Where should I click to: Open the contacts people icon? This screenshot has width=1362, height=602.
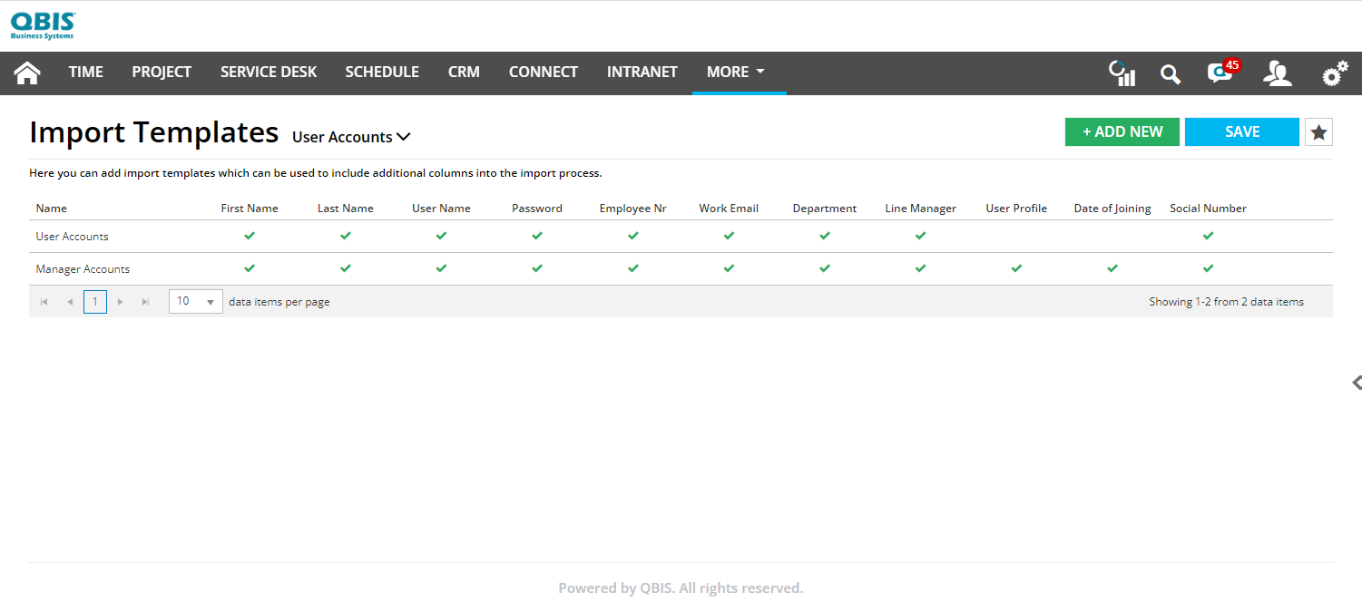[1278, 74]
